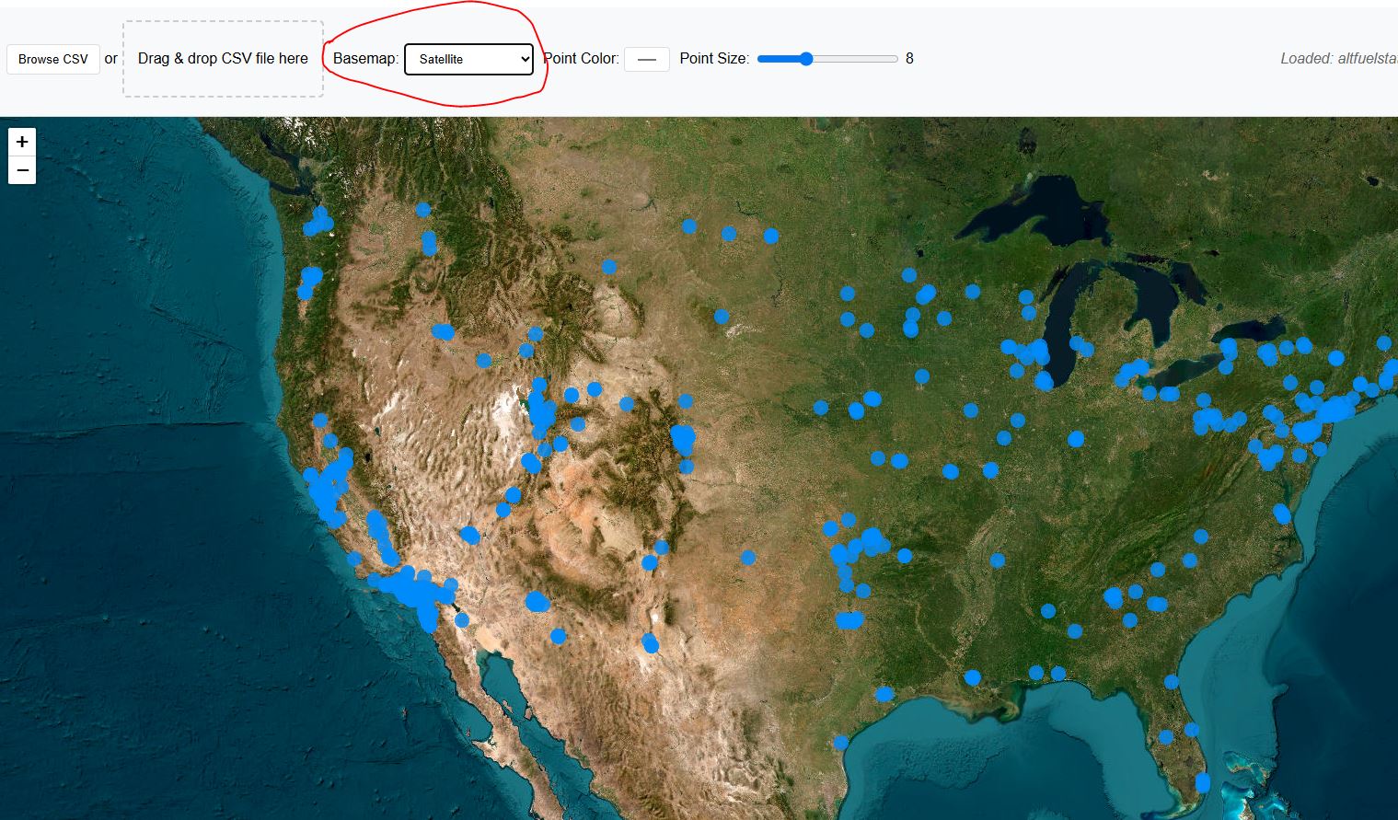This screenshot has height=820, width=1398.
Task: Click the isolated point in southern Texas
Action: click(x=842, y=741)
